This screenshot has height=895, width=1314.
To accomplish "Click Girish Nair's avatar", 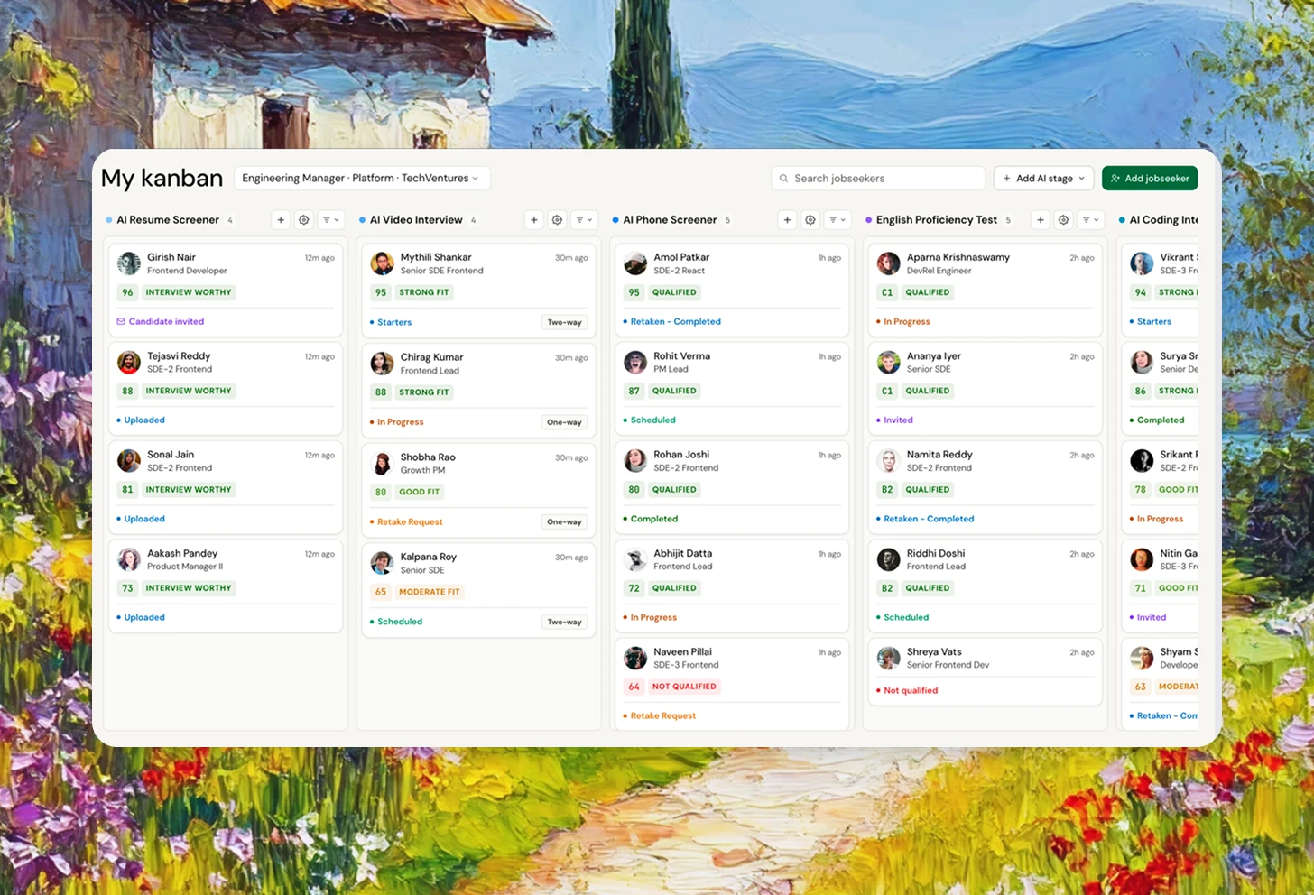I will [x=129, y=263].
